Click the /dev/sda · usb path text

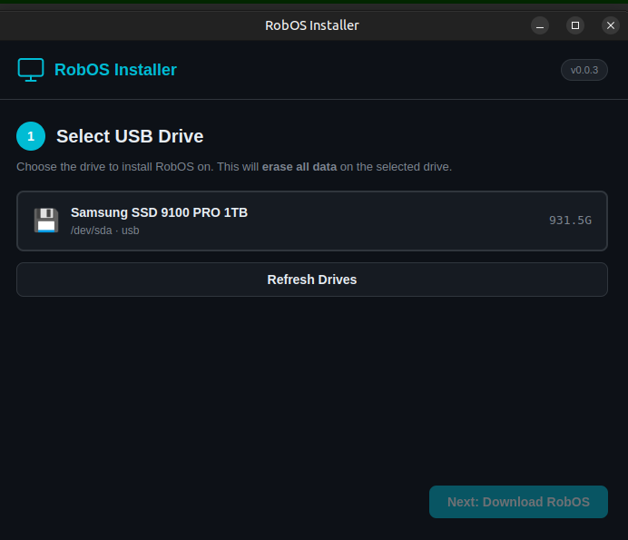pos(105,231)
